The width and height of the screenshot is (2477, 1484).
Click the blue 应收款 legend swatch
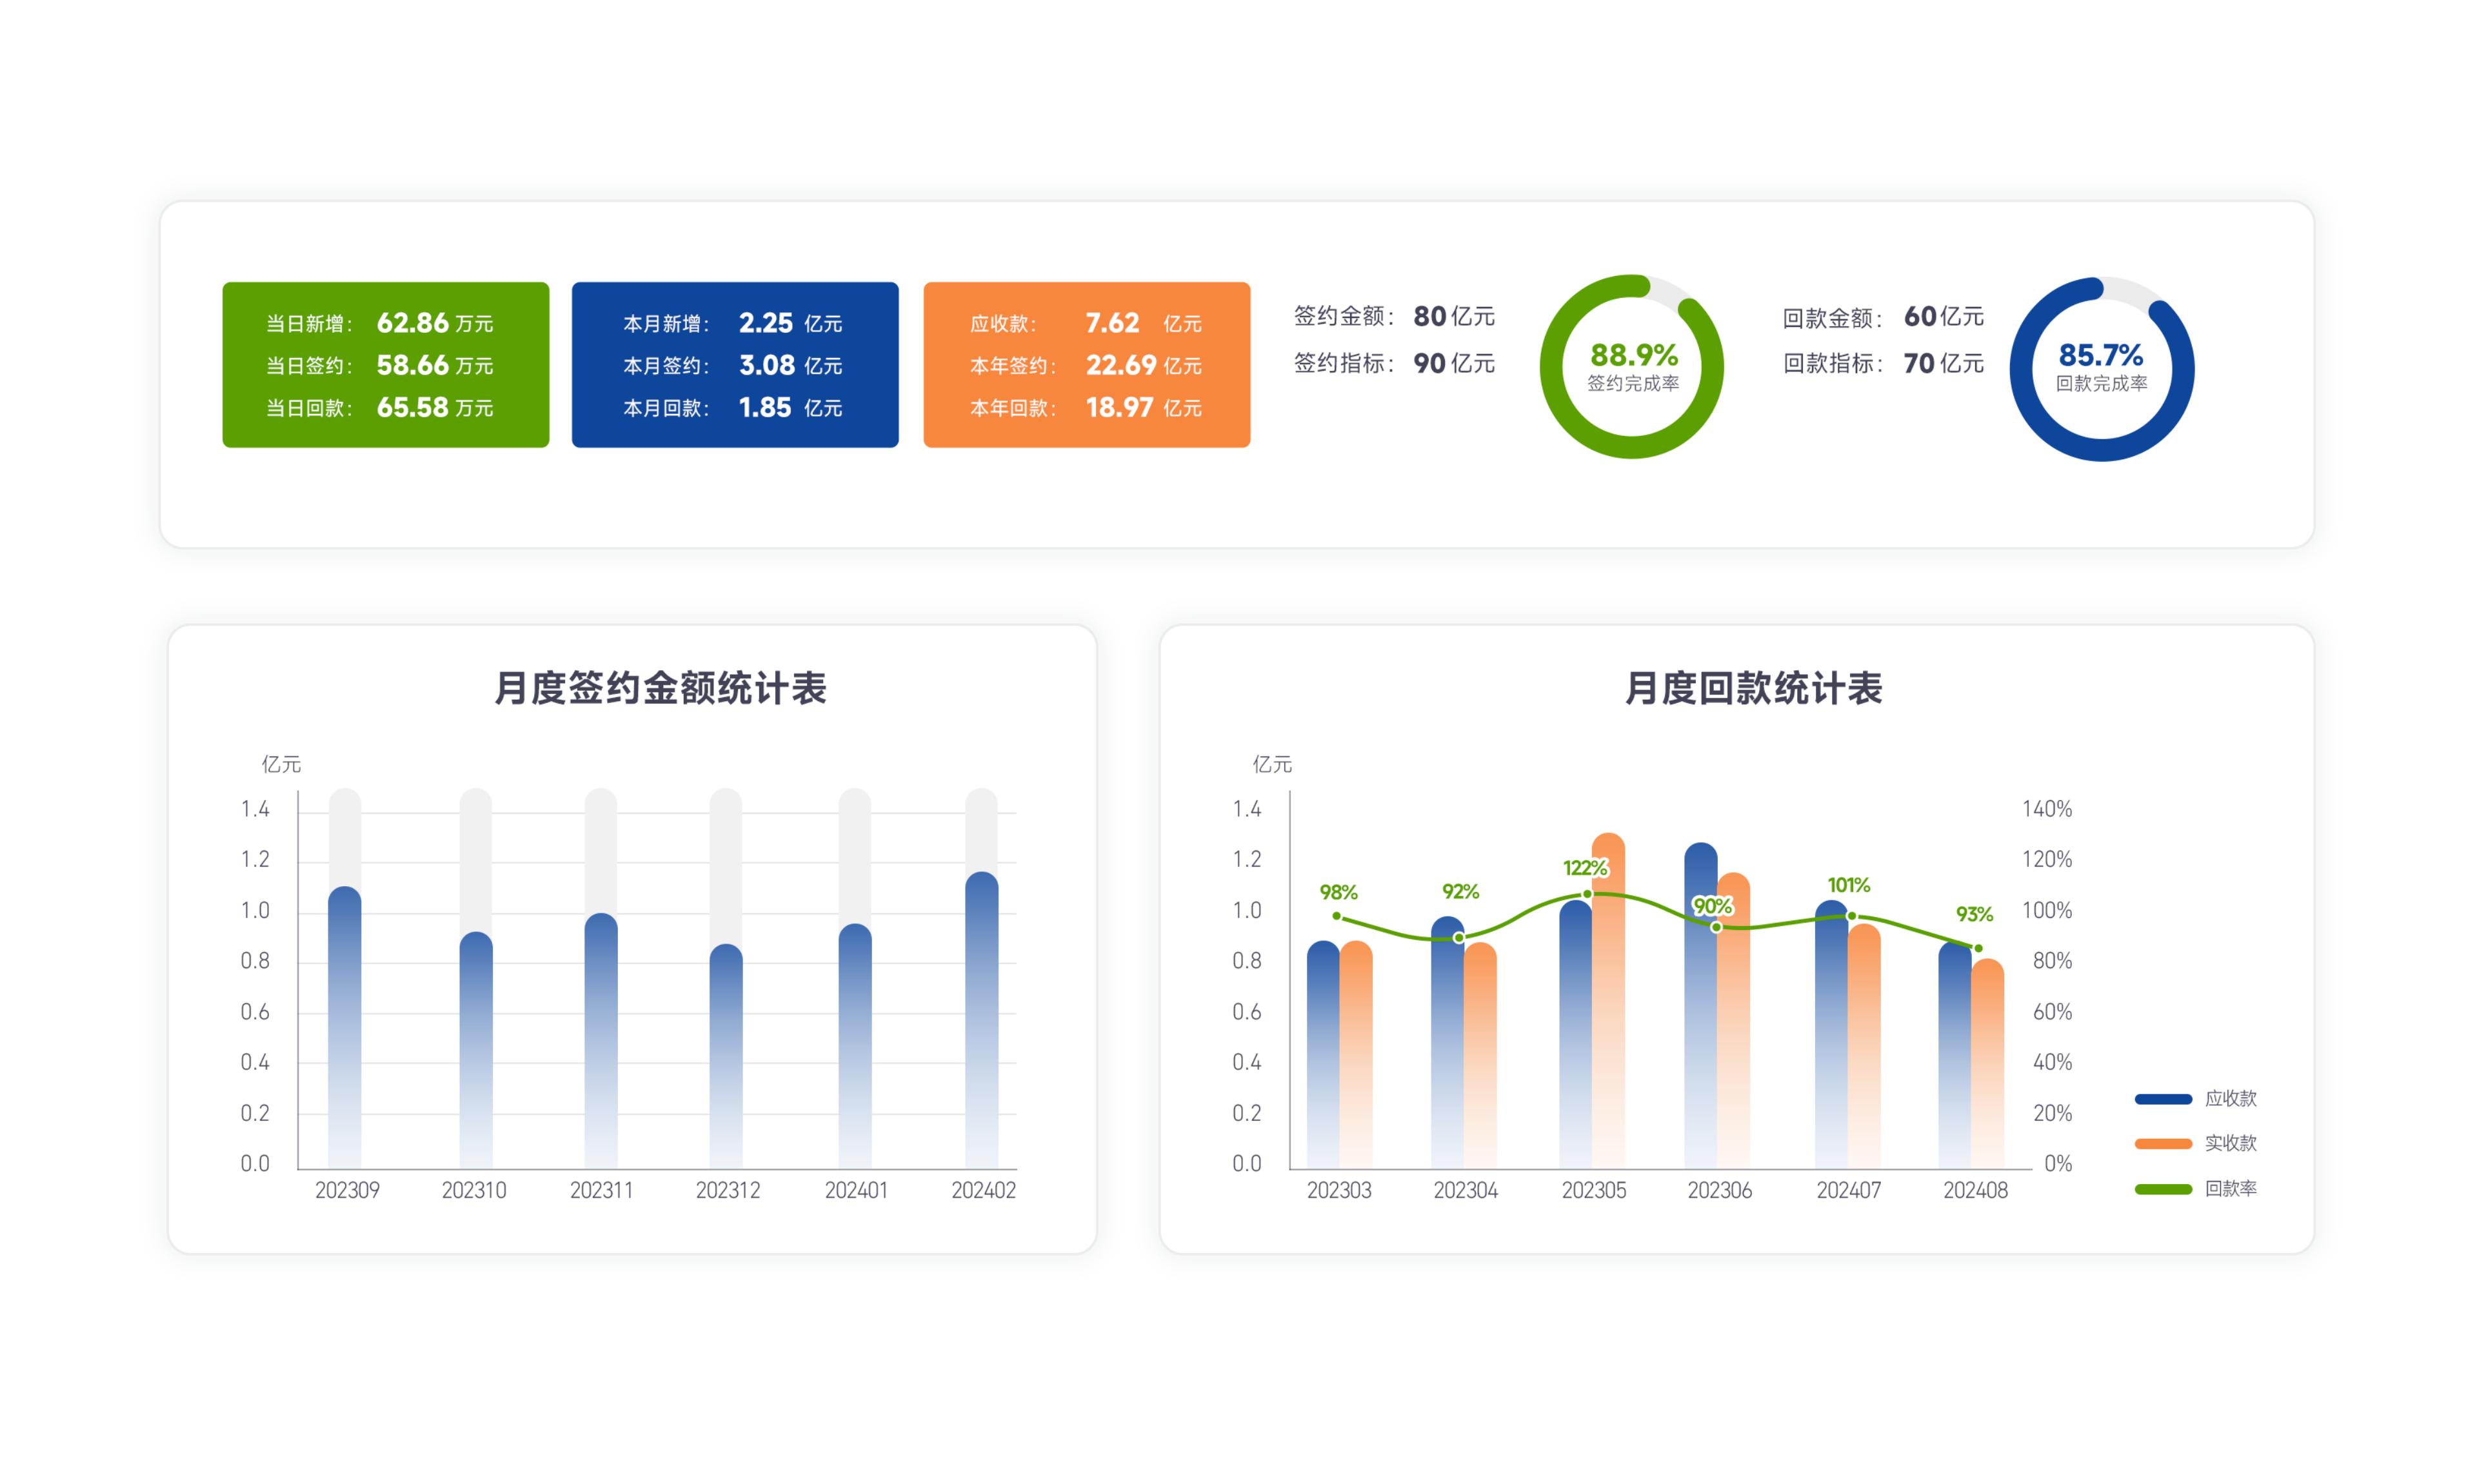click(2163, 1099)
